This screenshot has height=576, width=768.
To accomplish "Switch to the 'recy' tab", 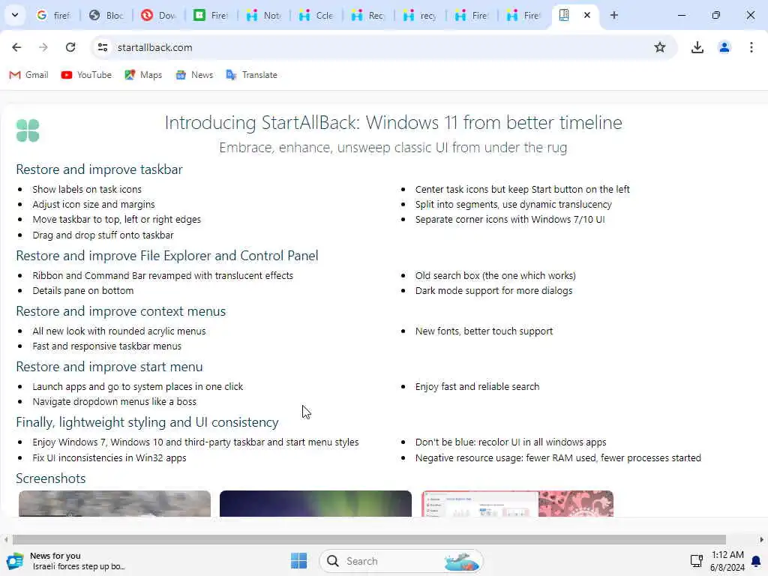I will tap(421, 15).
